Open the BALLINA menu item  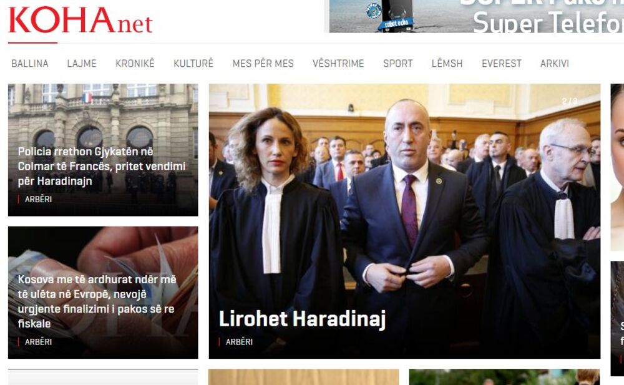tap(30, 63)
